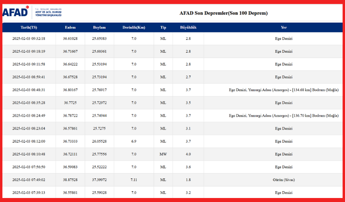Click Ege Denizi in the 09:32:18 row
Viewport: 345px width, 202px height.
coord(284,39)
